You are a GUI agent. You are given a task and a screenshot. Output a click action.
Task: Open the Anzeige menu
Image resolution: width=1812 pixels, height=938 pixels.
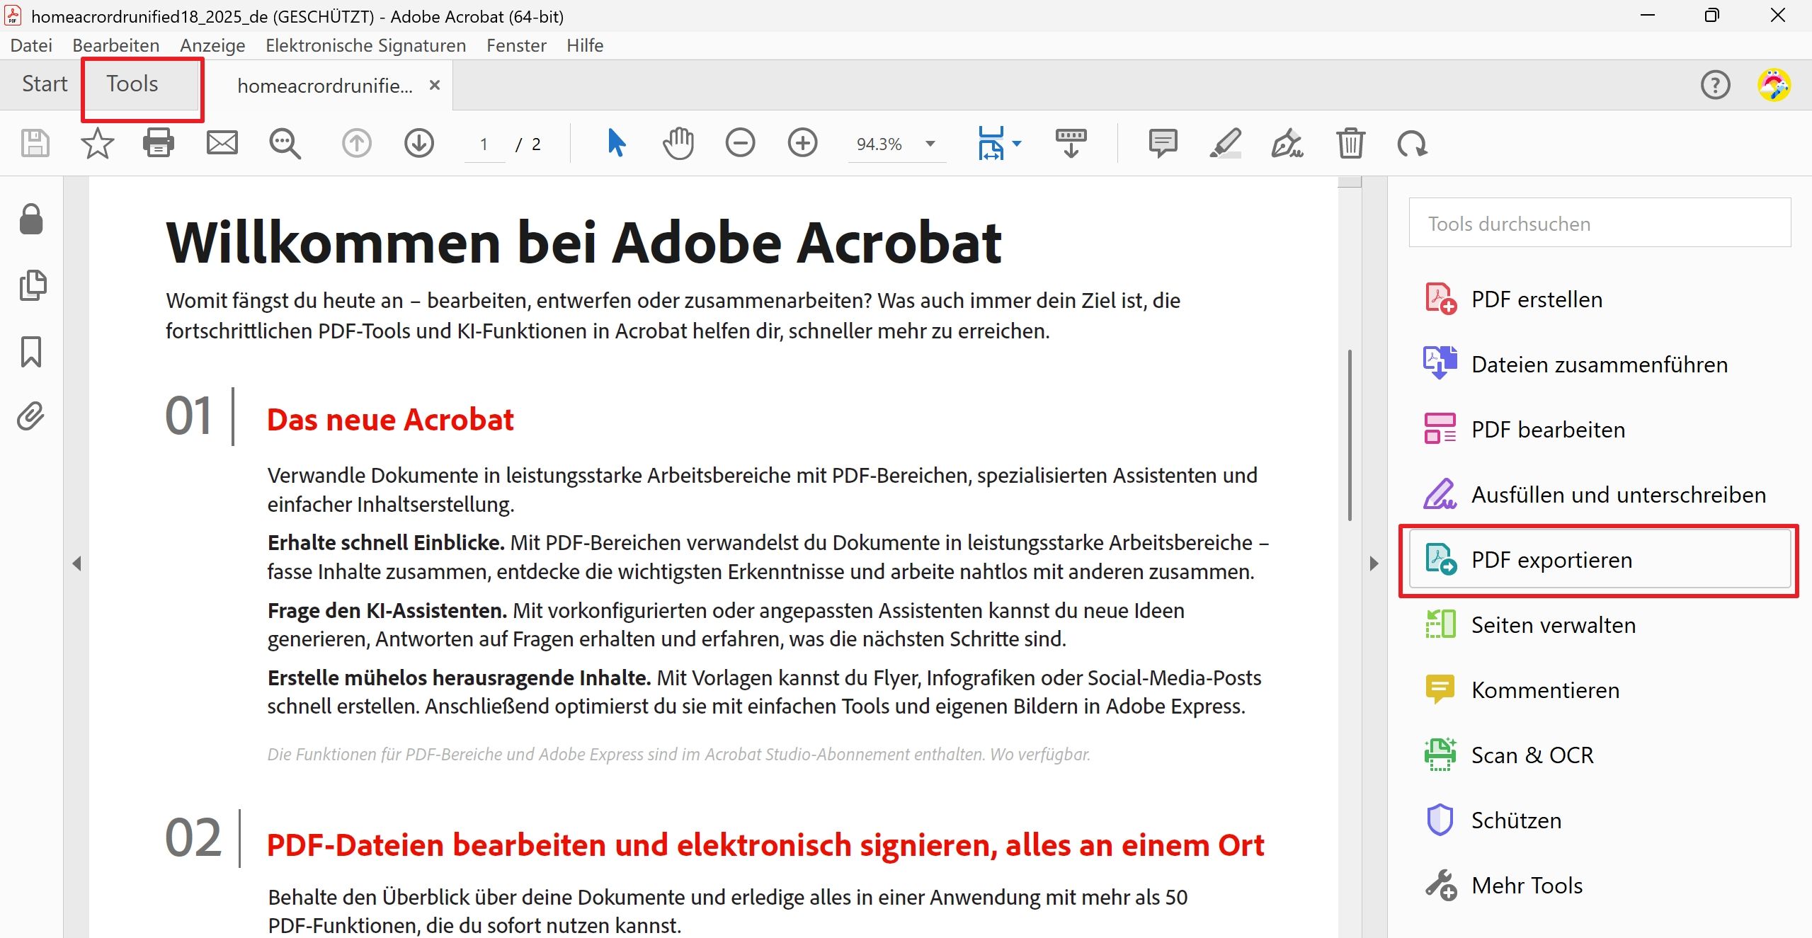coord(212,45)
